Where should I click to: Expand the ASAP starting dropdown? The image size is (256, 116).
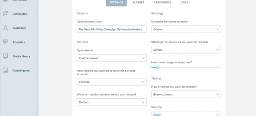(x=186, y=114)
